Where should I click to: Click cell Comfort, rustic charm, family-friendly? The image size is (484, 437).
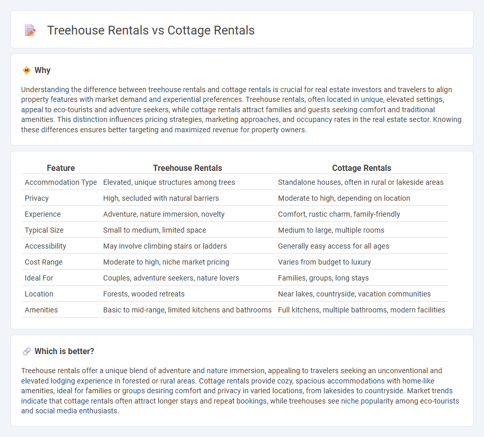click(339, 214)
